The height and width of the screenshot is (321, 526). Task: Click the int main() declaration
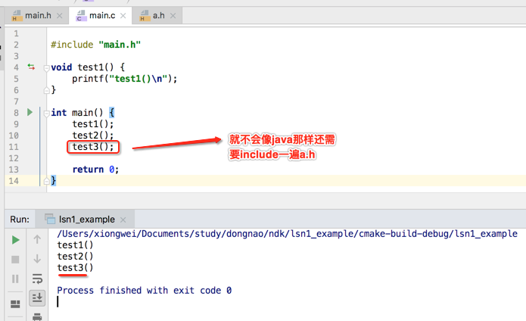click(x=82, y=113)
